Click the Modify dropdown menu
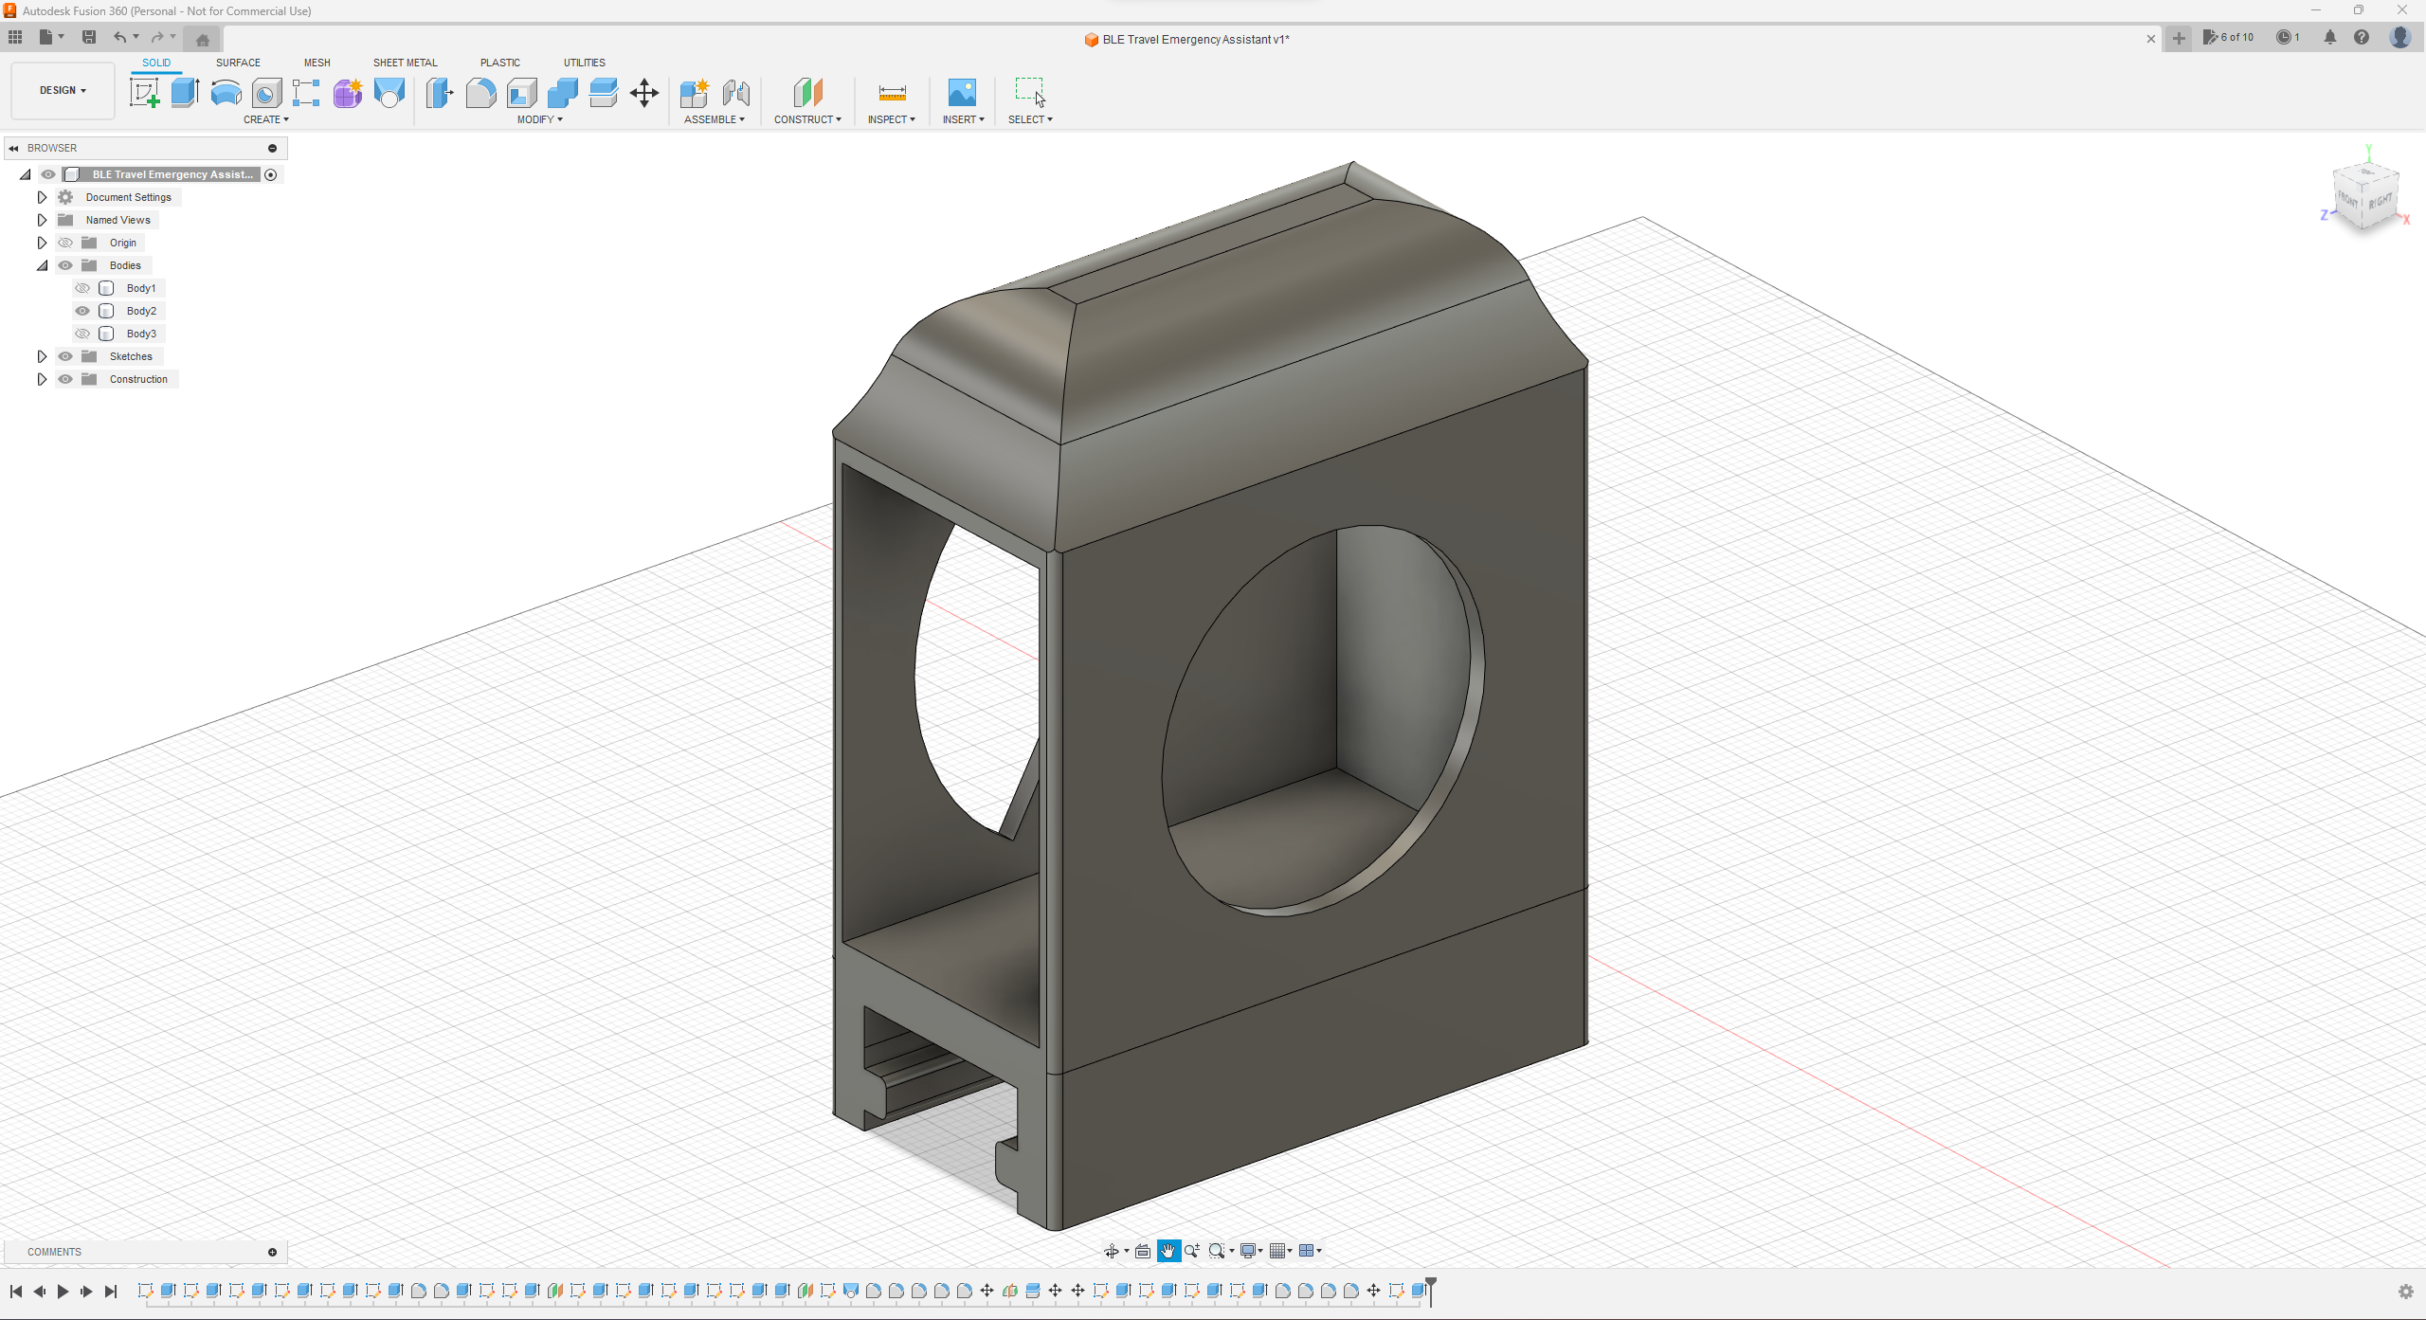Screen dimensions: 2426x1320 click(539, 118)
